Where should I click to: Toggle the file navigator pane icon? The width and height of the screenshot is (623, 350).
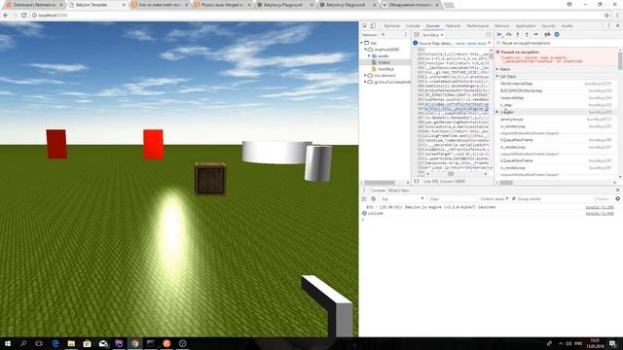(417, 35)
